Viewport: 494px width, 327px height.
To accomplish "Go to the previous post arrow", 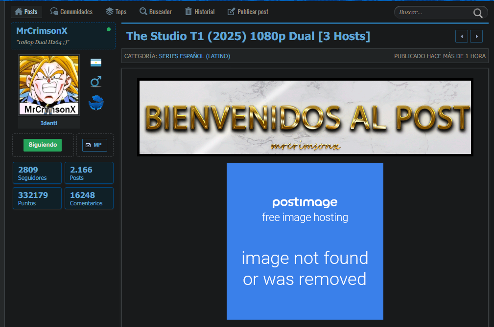I will coord(462,36).
